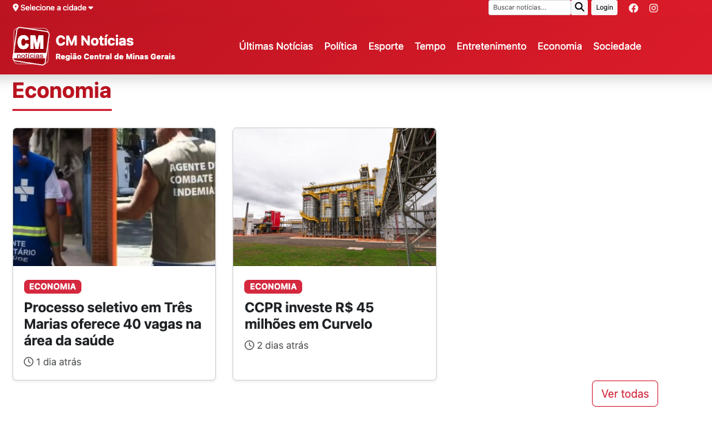Open the CCPR factory photo thumbnail

pos(335,197)
